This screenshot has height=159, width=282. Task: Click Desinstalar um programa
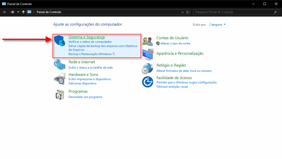pos(85,97)
